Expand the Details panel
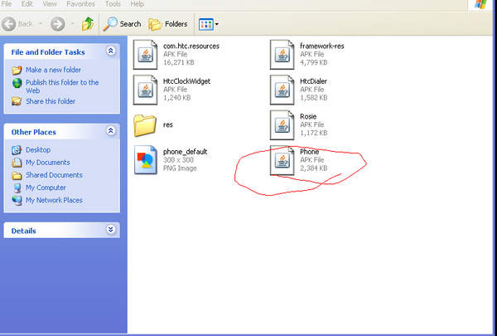Screen dimensions: 497x336 pyautogui.click(x=111, y=229)
